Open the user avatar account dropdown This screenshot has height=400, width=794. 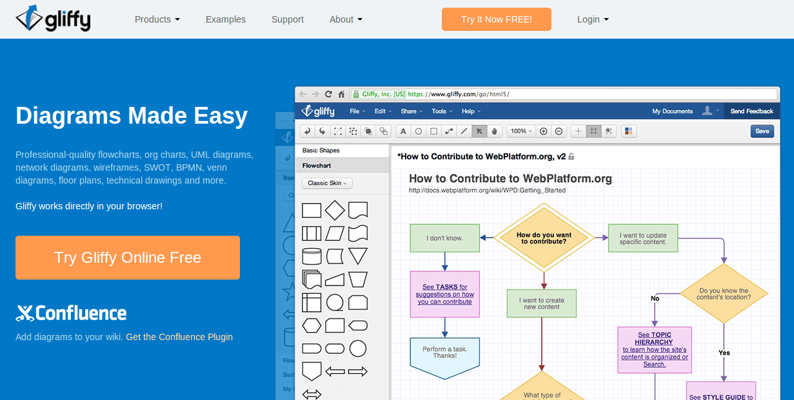(x=711, y=111)
